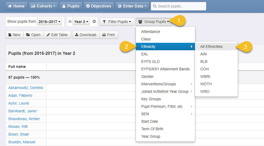
Task: Expand Joined In/Before Year Group submenu
Action: tap(165, 92)
